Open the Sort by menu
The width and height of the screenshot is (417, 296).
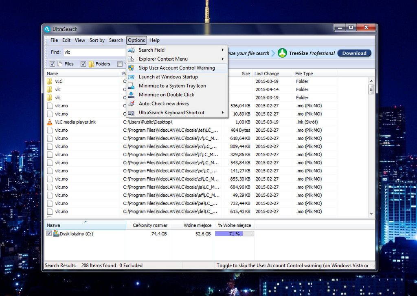(x=97, y=40)
